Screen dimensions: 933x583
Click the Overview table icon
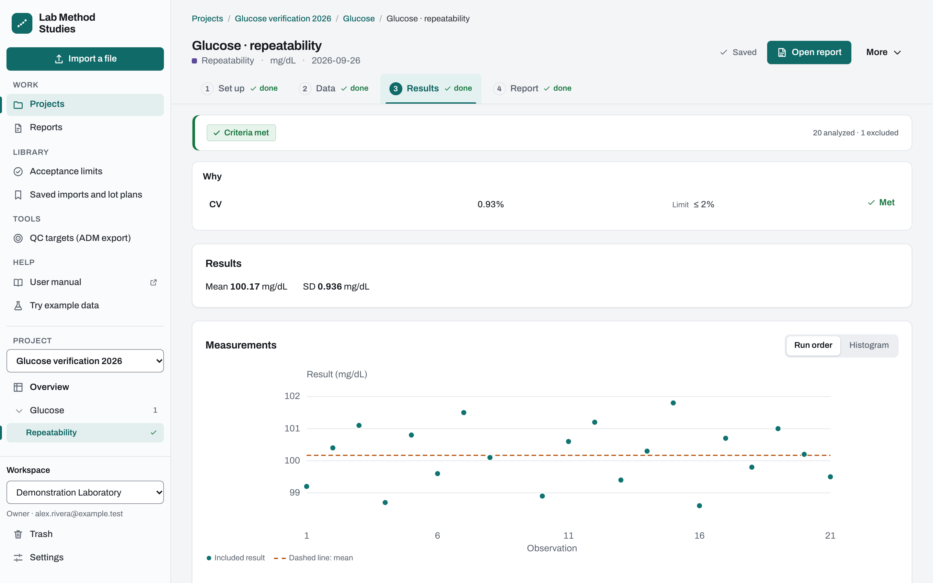(18, 387)
